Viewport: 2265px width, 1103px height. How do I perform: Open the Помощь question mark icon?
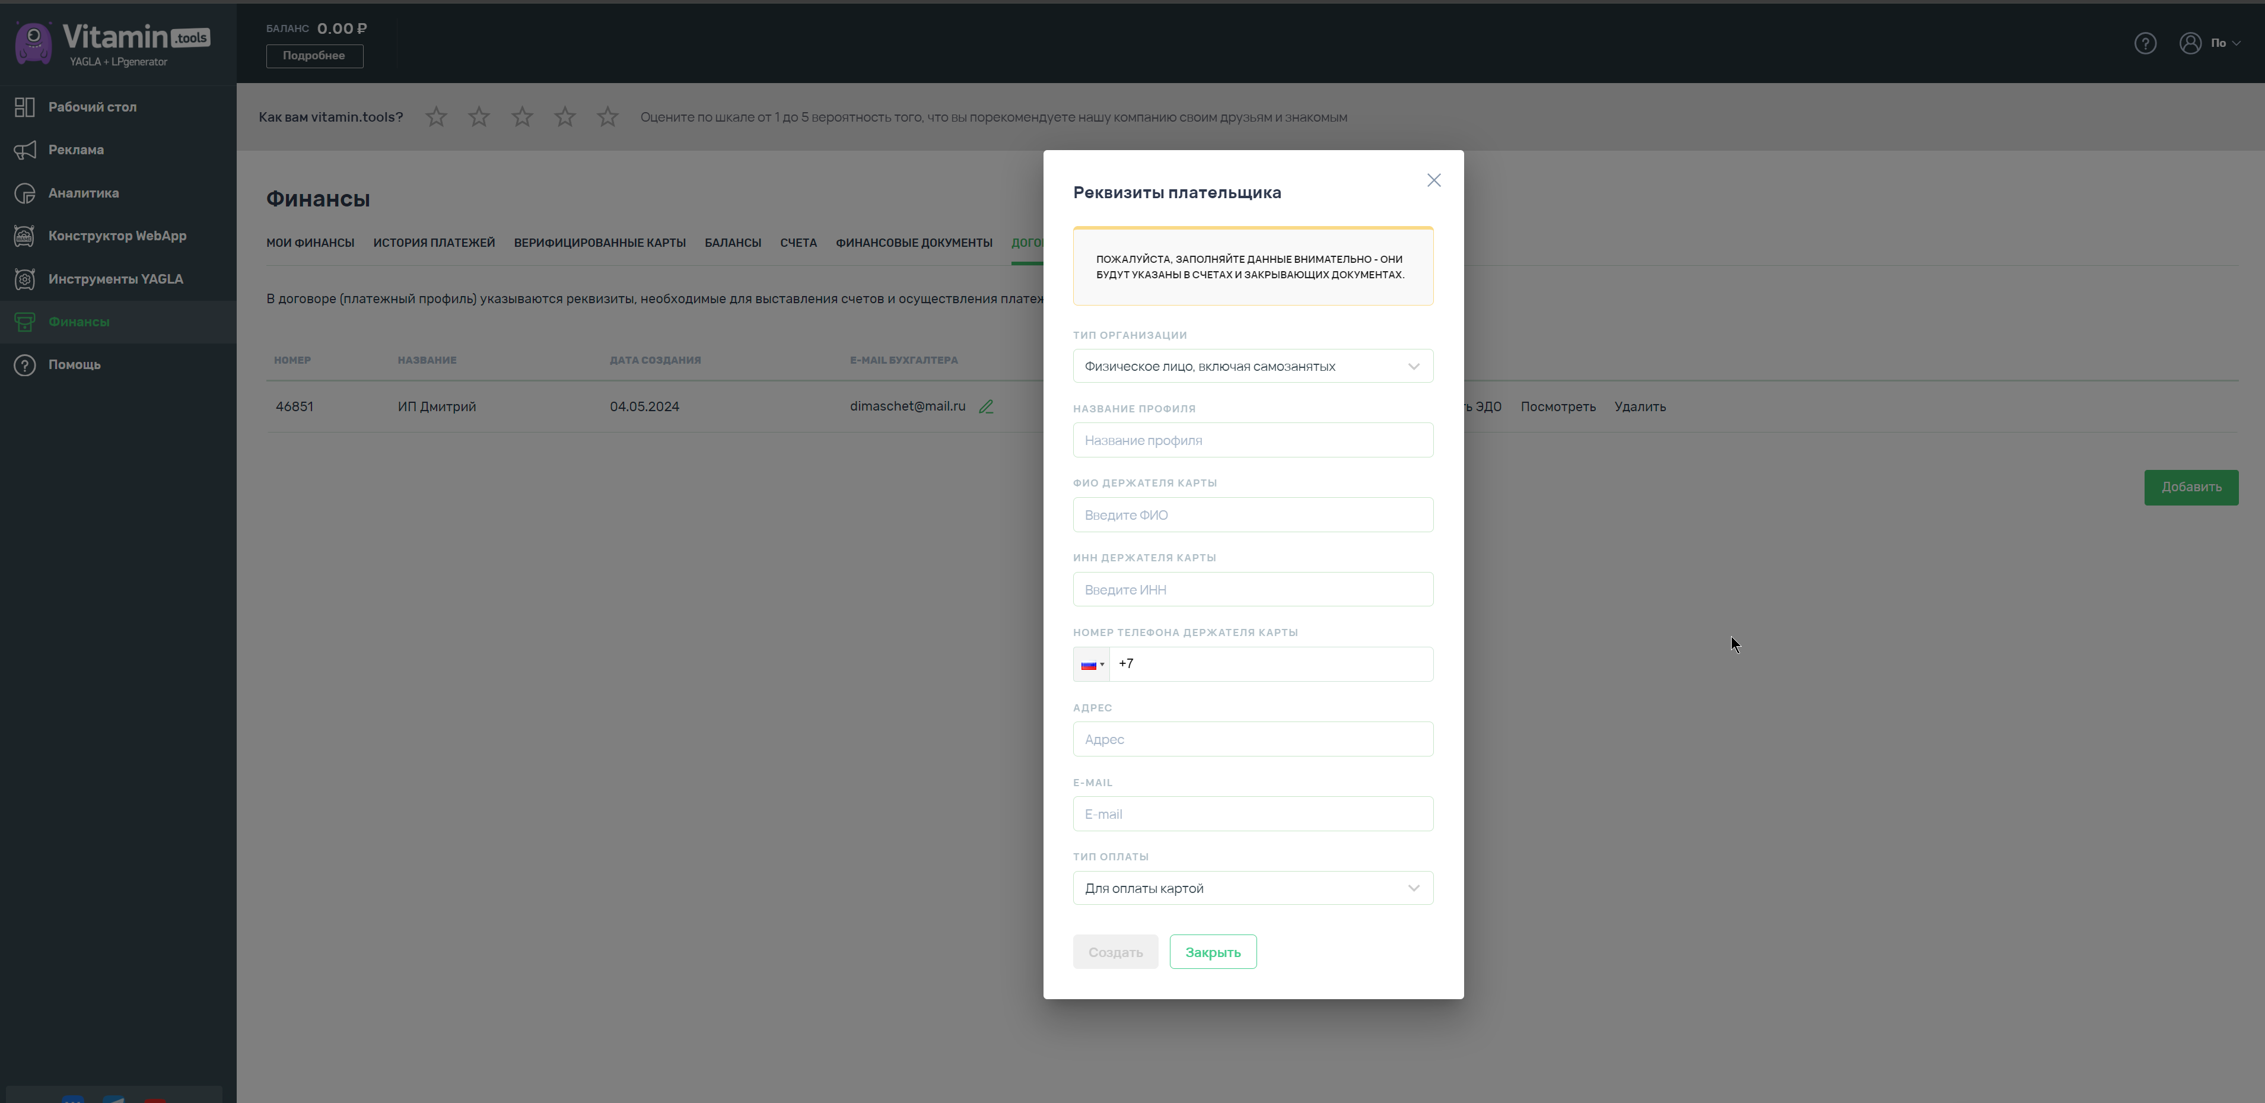[x=25, y=365]
